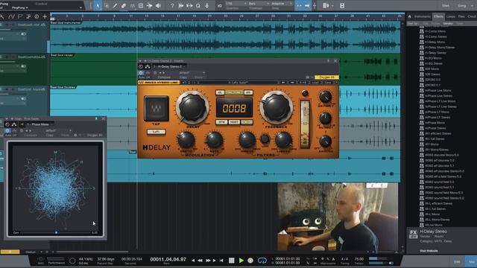This screenshot has width=477, height=268.
Task: Click the rewind button in transport
Action: [200, 261]
